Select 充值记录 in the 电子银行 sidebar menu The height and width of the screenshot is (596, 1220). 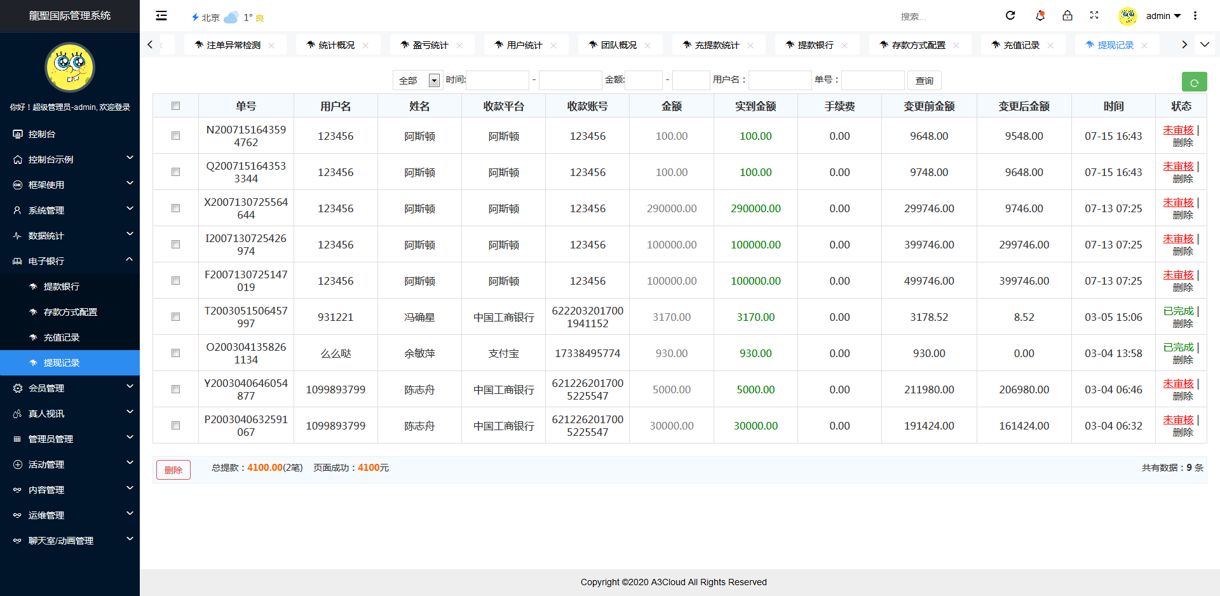(62, 337)
